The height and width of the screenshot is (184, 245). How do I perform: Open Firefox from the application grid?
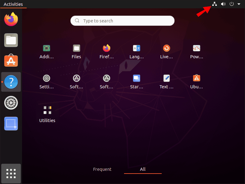106,48
